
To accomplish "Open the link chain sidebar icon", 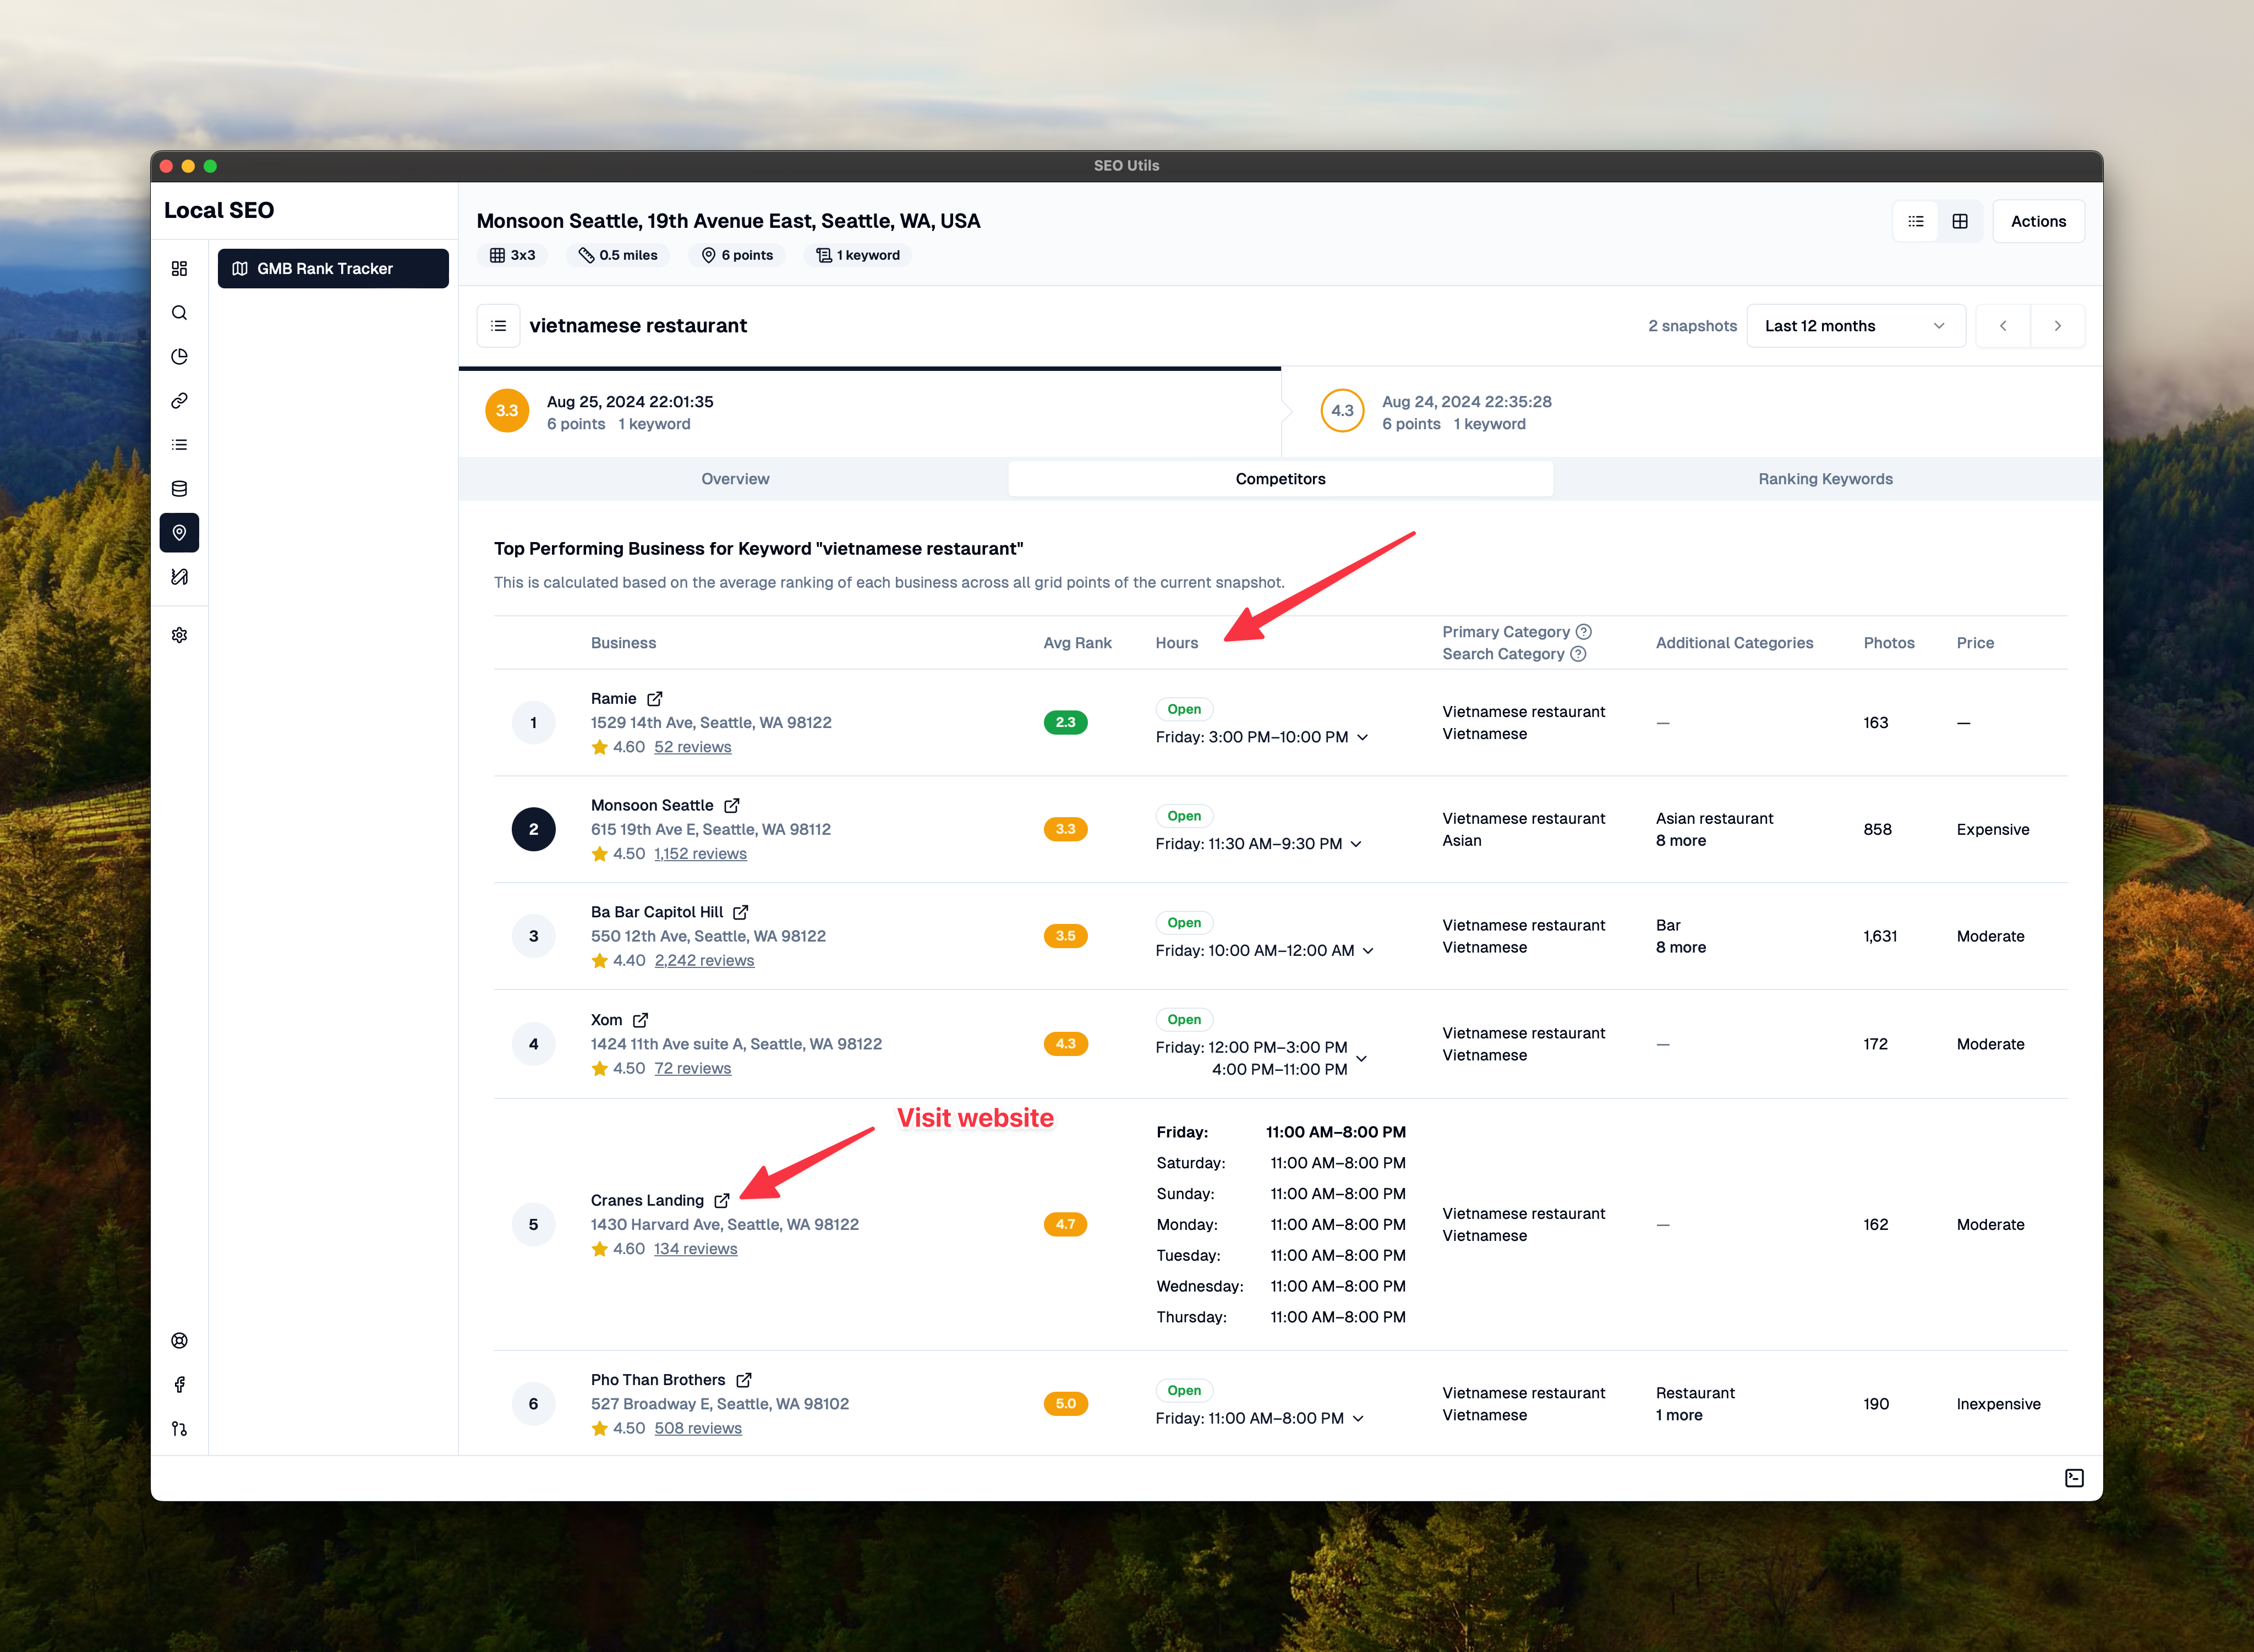I will click(x=179, y=401).
